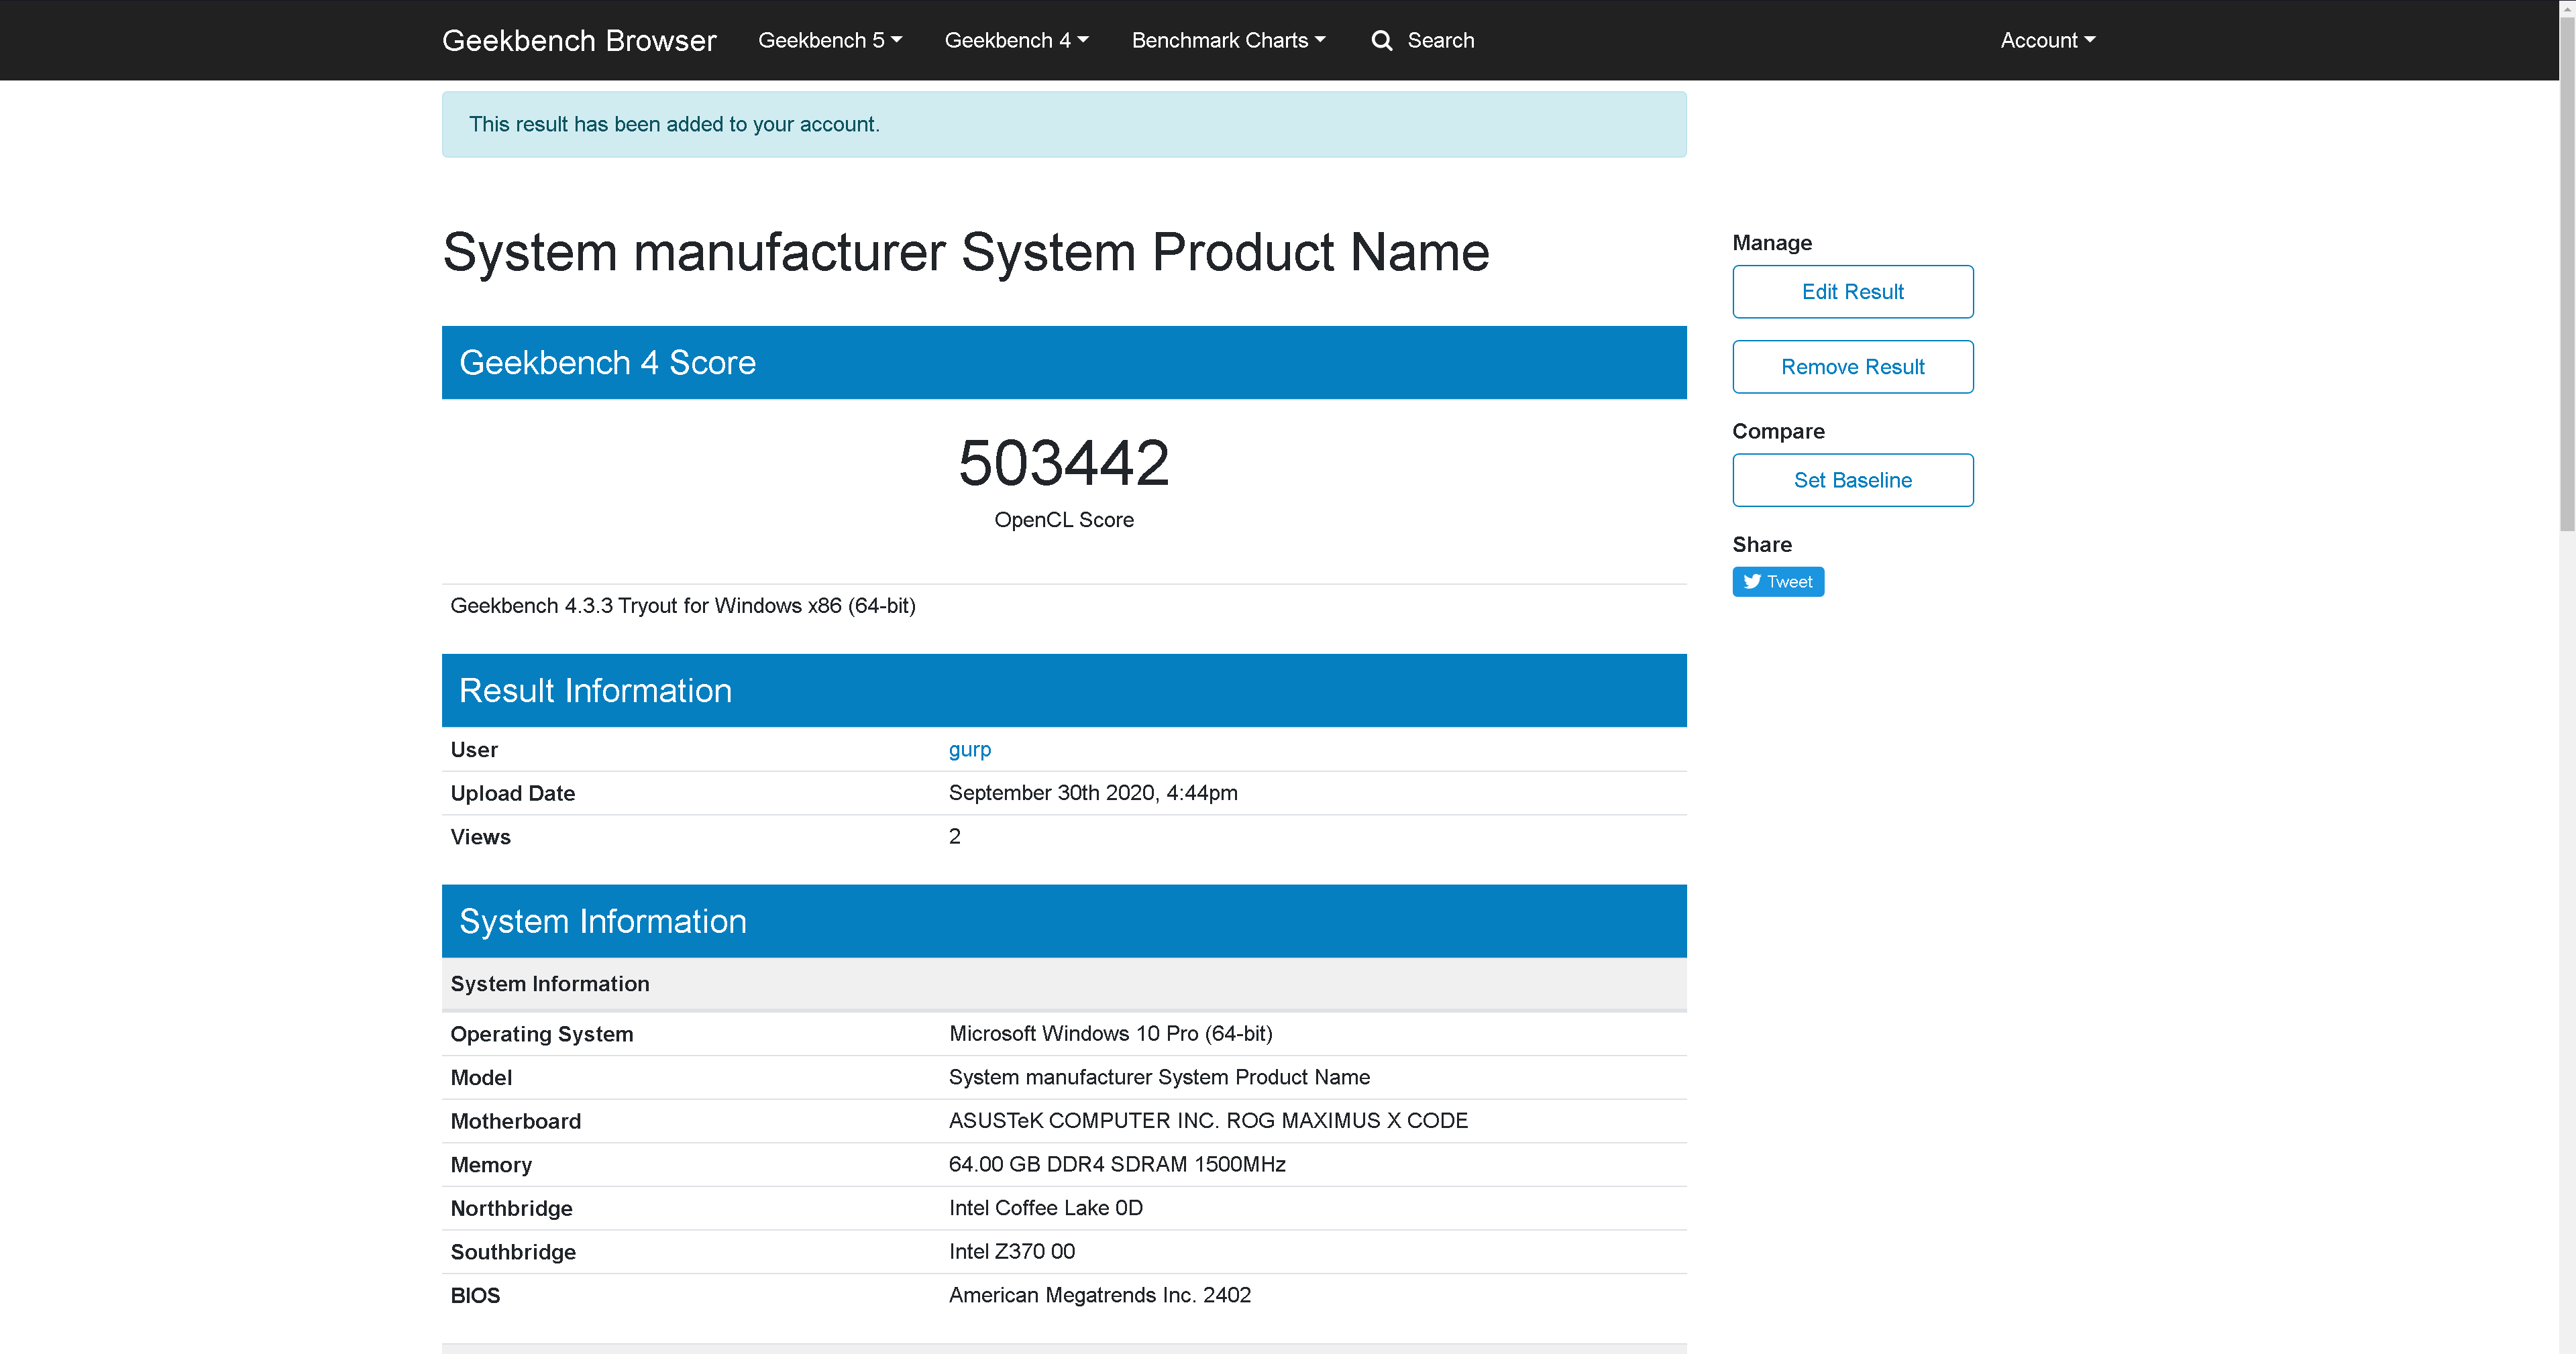Click the 'Northbridge' row label
Screen dimensions: 2576x1354
coord(511,1209)
